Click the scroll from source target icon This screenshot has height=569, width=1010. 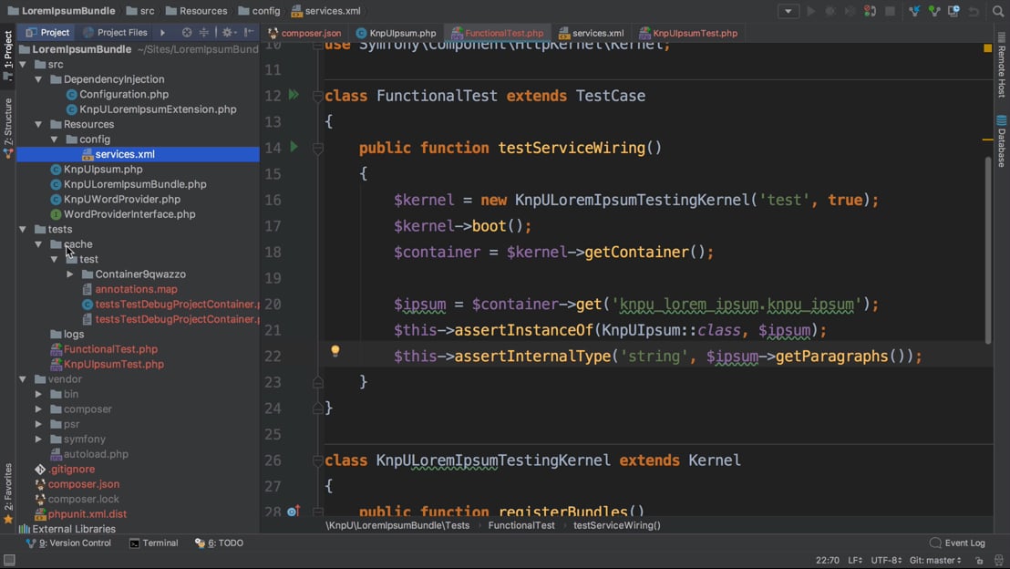click(x=187, y=32)
